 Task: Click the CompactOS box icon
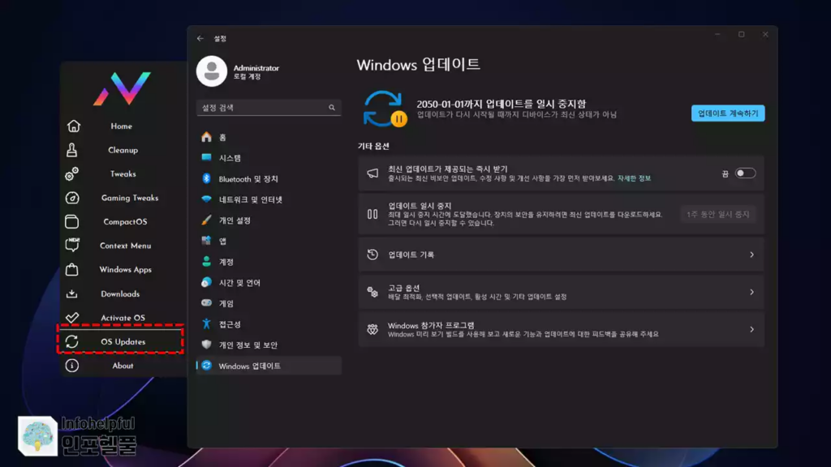click(71, 221)
